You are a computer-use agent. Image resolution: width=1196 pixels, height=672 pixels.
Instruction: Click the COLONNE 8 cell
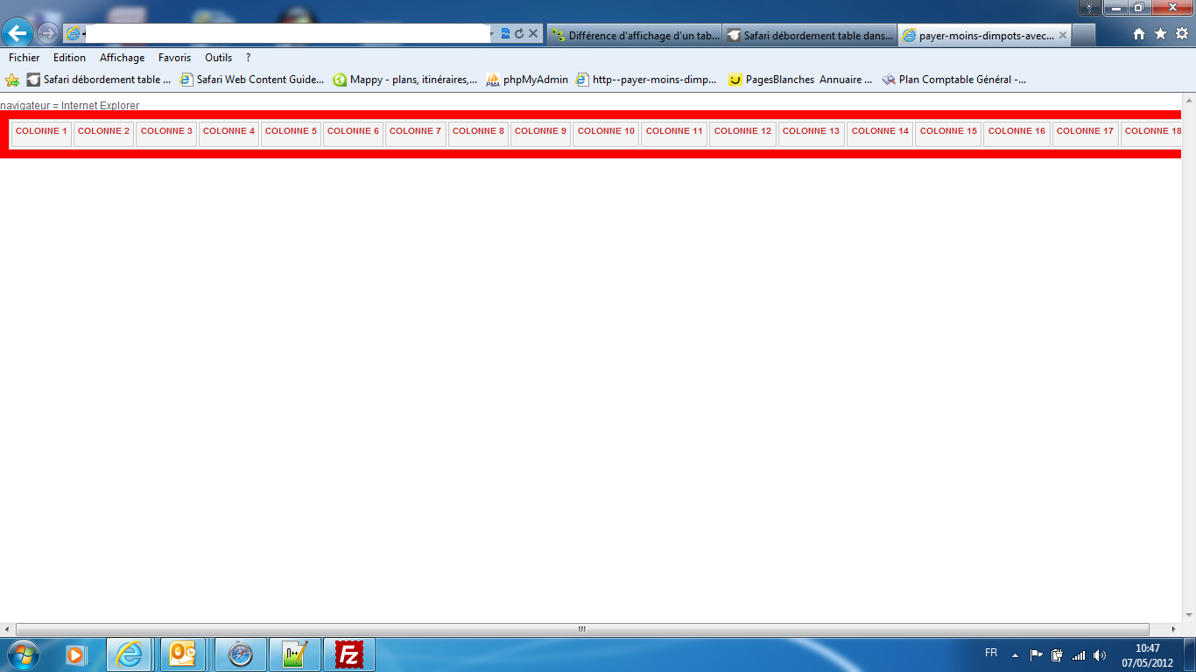478,134
